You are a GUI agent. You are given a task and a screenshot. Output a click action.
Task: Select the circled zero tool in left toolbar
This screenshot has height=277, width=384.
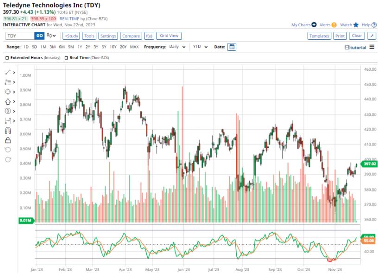8,111
